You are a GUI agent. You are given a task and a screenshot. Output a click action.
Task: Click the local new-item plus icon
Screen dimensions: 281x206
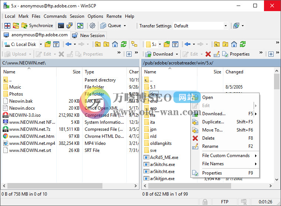(x=129, y=54)
